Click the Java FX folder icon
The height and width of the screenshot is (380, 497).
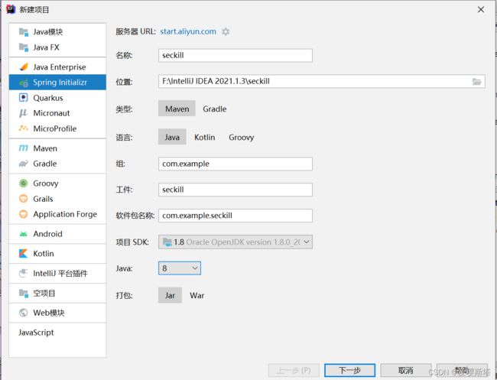tap(24, 47)
